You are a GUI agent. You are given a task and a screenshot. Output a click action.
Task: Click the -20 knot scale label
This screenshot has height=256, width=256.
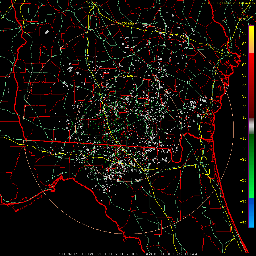point(243,149)
